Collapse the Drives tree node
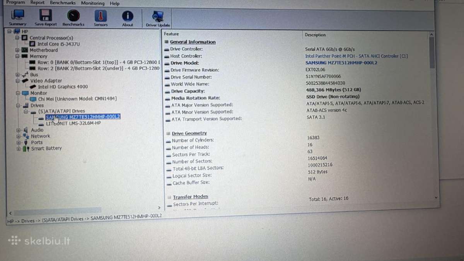Screen dimensions: 464x261 18,105
